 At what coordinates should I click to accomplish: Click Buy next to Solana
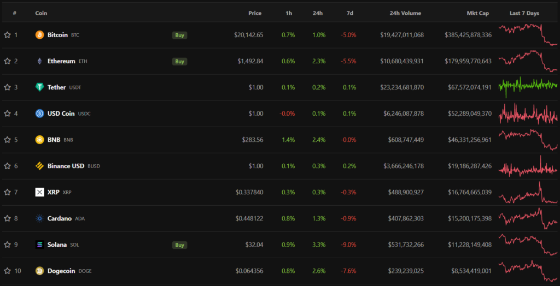tap(179, 245)
